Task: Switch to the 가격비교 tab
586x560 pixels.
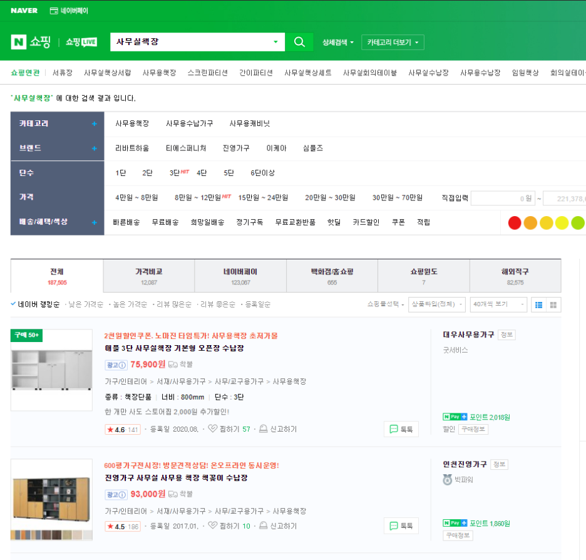Action: tap(149, 276)
